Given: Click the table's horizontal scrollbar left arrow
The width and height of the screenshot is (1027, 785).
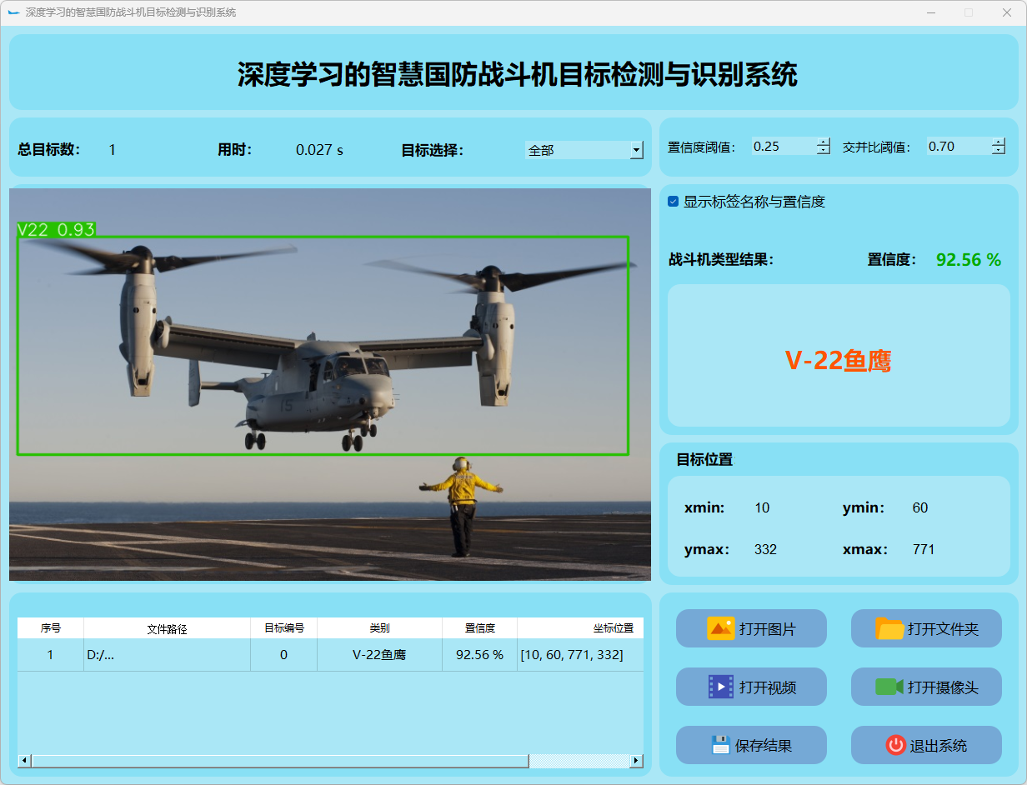Looking at the screenshot, I should (x=24, y=761).
